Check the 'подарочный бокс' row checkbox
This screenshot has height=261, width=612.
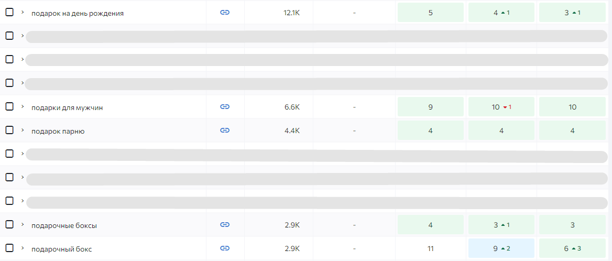click(x=9, y=248)
